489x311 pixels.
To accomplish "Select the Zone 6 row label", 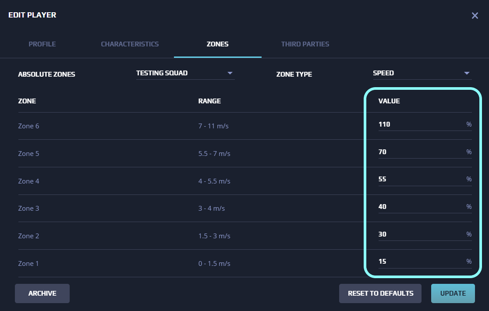I will (28, 126).
